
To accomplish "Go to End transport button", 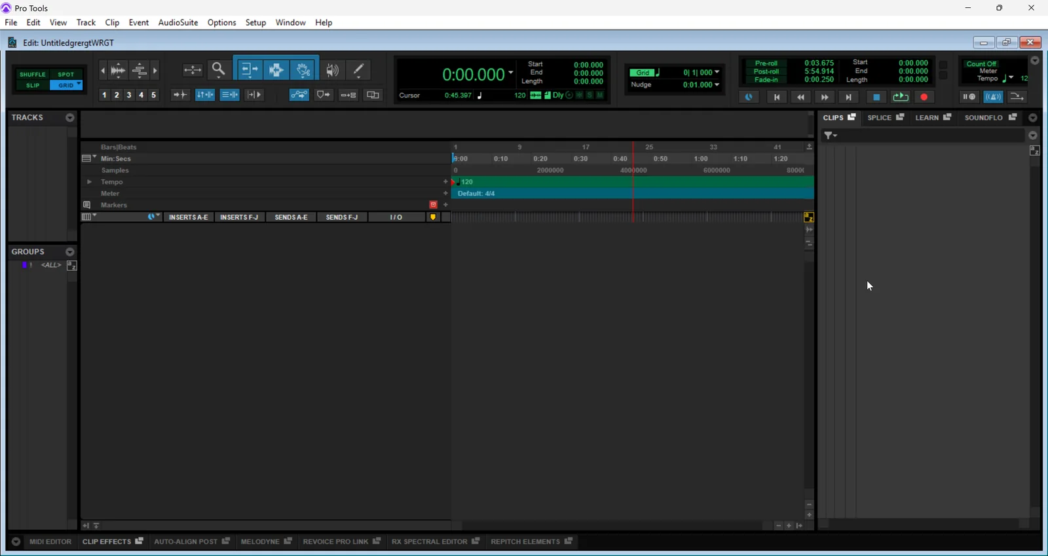I will point(849,97).
